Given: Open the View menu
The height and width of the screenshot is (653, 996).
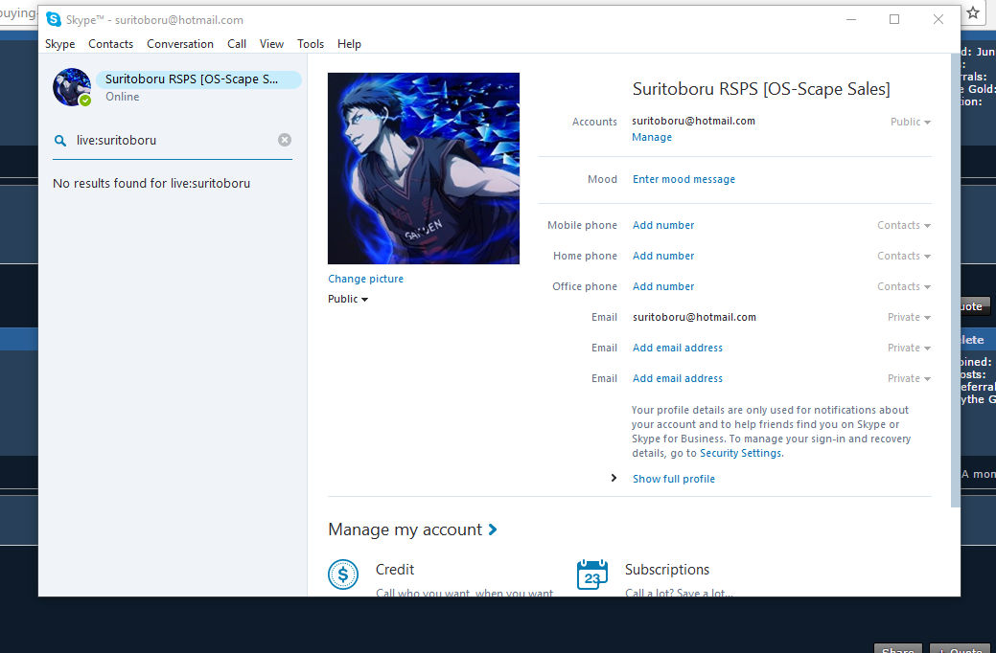Looking at the screenshot, I should pos(271,44).
